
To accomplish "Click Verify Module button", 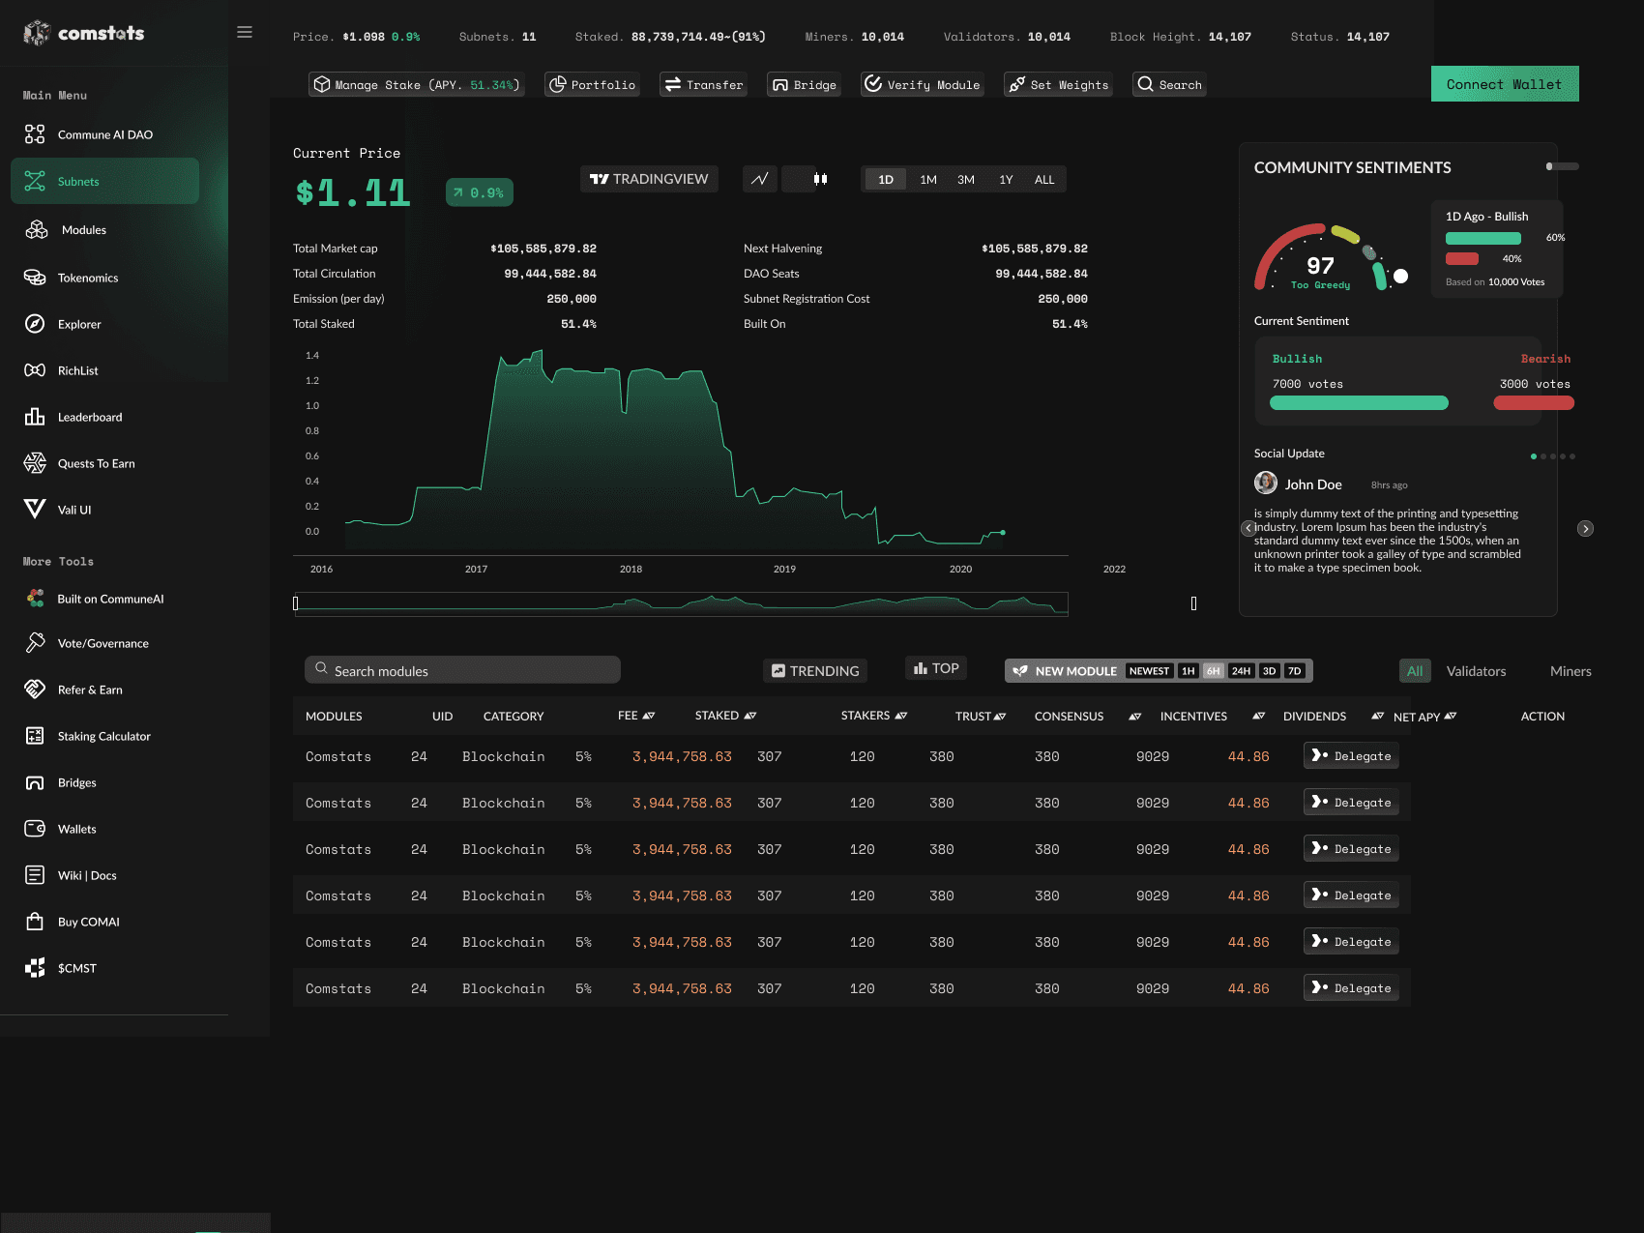I will 923,84.
